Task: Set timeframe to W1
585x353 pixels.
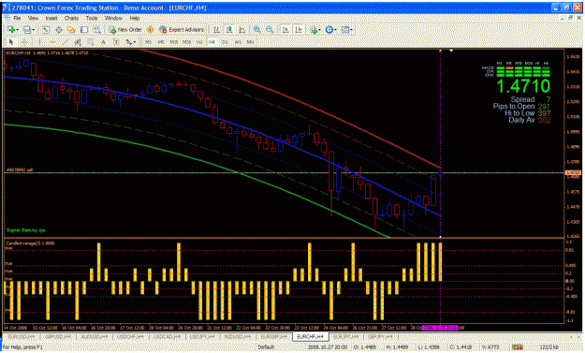Action: pyautogui.click(x=238, y=42)
